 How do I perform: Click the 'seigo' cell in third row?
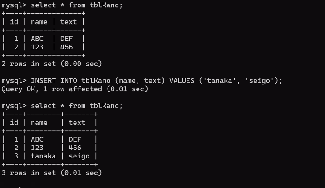[79, 156]
